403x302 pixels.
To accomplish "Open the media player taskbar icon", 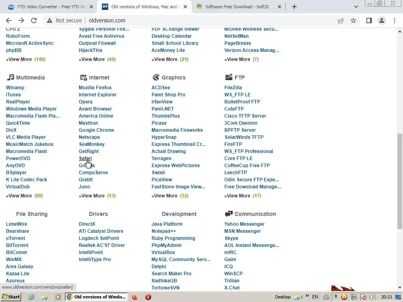I will [x=57, y=297].
